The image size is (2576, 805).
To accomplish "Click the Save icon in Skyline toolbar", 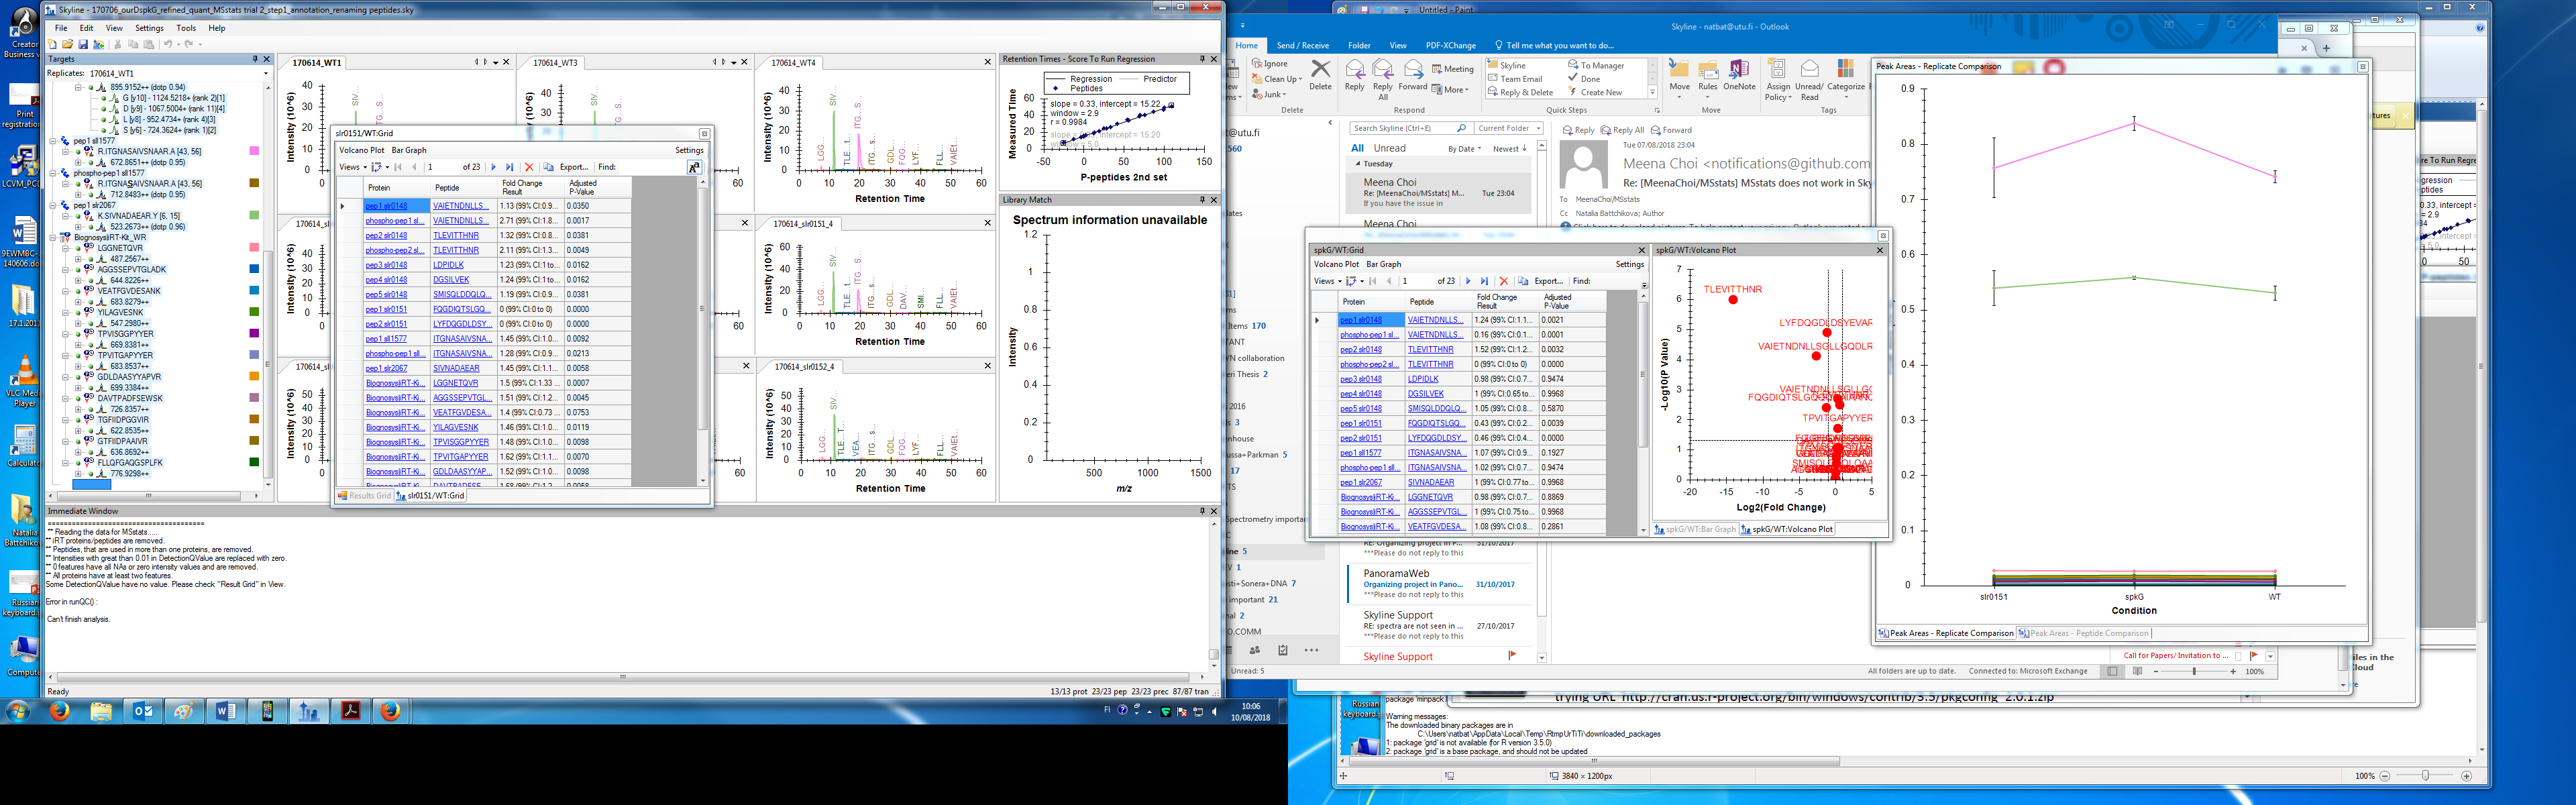I will (83, 44).
